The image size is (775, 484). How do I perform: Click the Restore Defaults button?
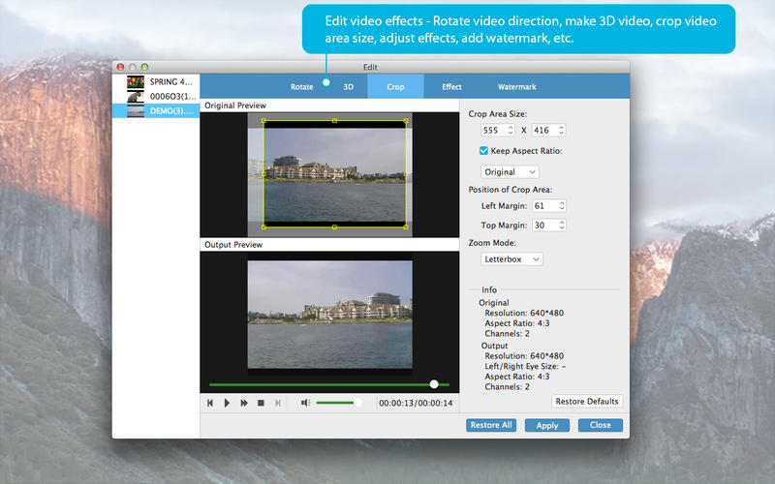pos(587,402)
